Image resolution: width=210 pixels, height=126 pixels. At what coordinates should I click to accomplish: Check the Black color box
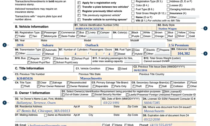(x=130, y=32)
